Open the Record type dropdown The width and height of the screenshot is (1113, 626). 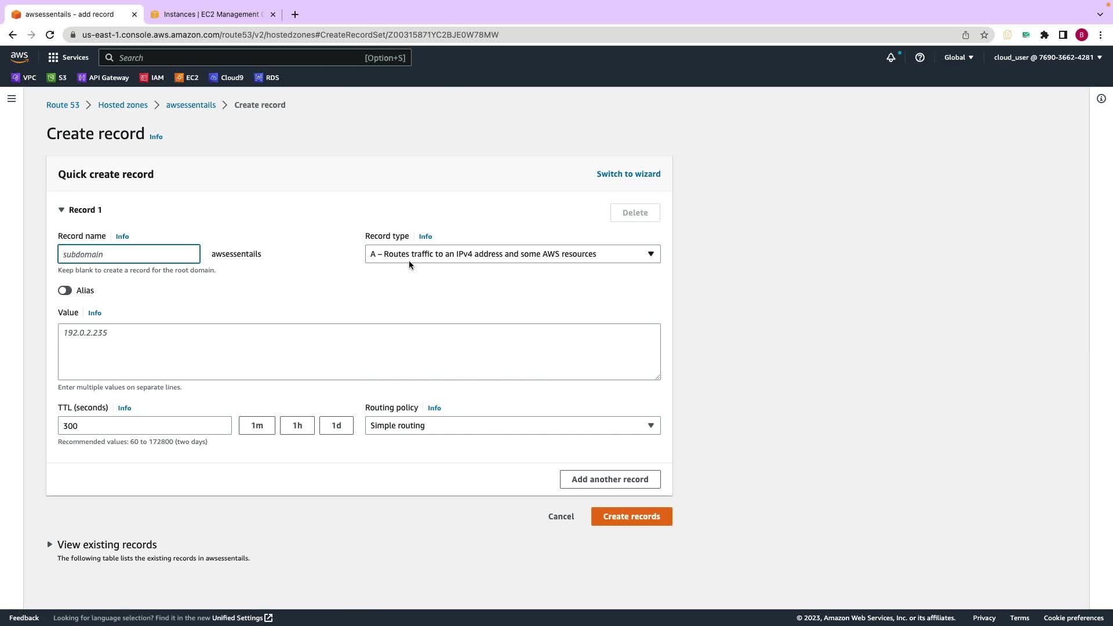(512, 254)
